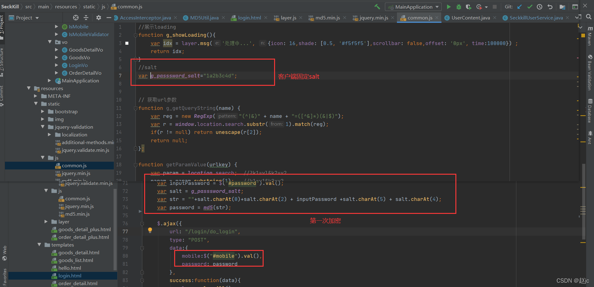Close the jquery.min.js tab

click(x=393, y=18)
